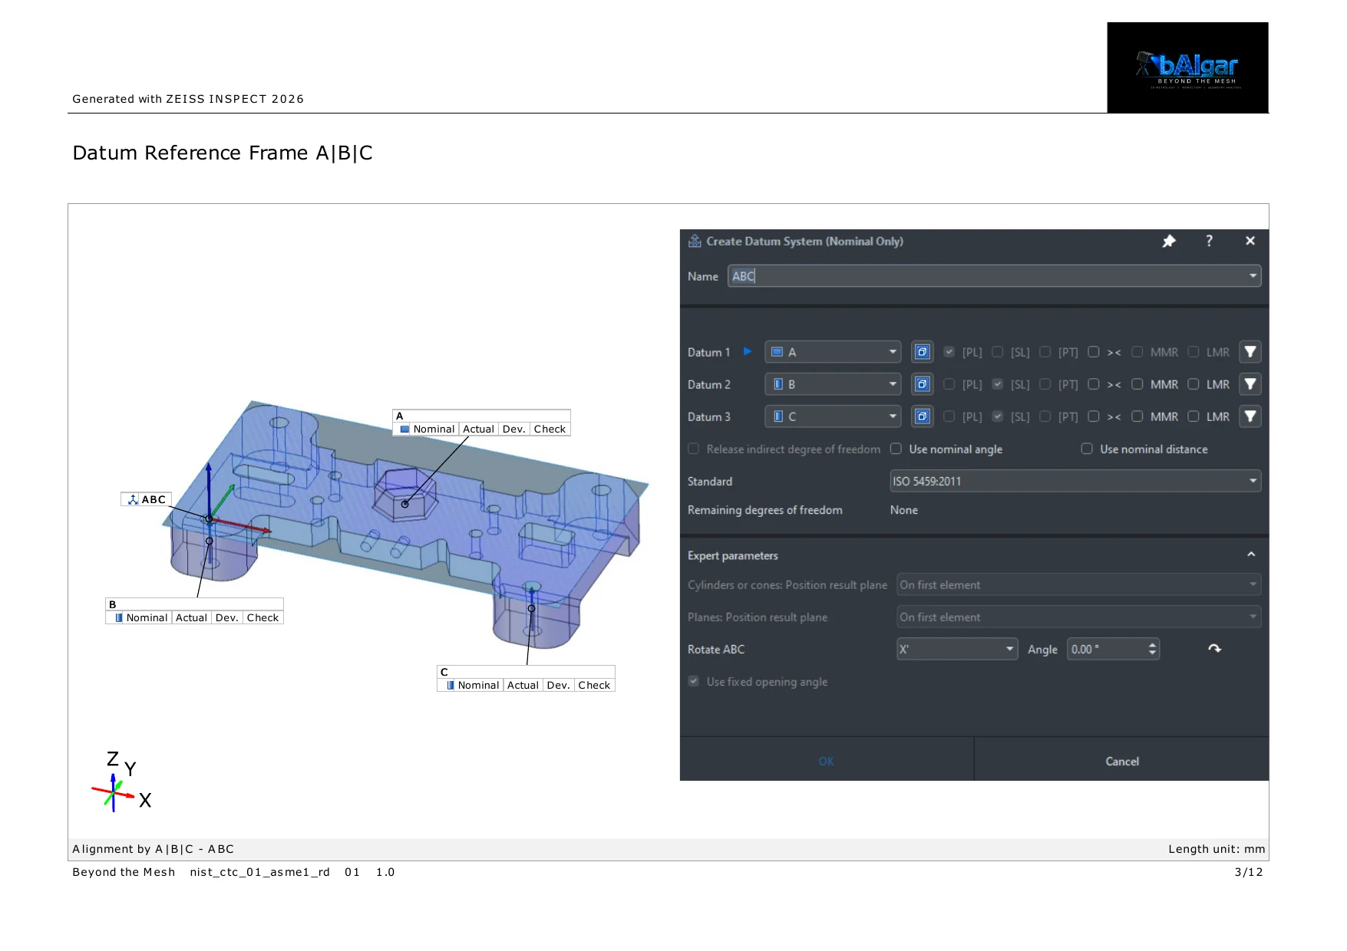Toggle the >< checkbox for Datum 1
The width and height of the screenshot is (1347, 951).
pos(1094,352)
